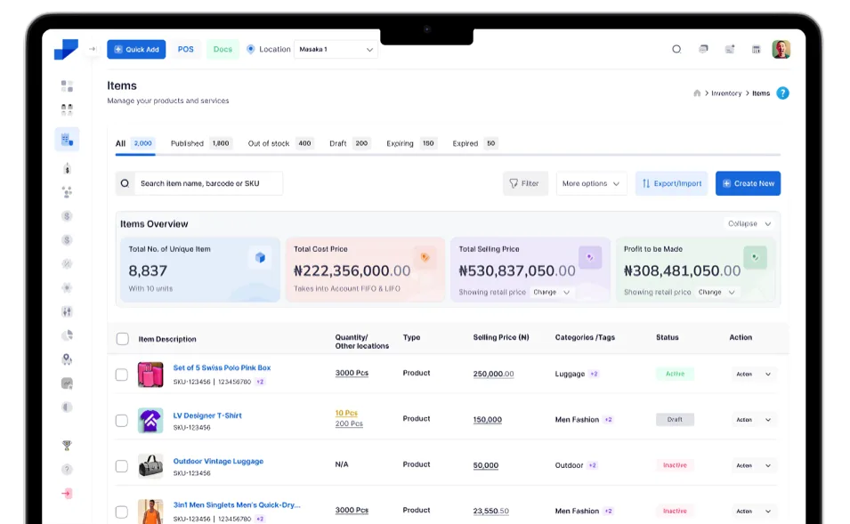
Task: Click the '10 Pcs' quantity for LV T-Shirt
Action: [x=346, y=413]
